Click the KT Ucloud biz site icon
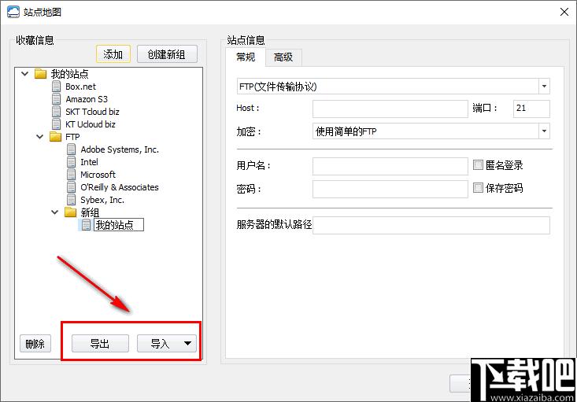The width and height of the screenshot is (577, 402). (x=56, y=124)
